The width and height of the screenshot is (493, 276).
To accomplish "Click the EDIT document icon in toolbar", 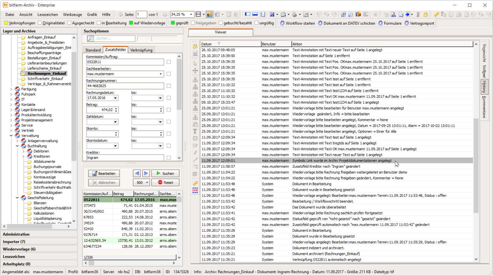I will 344,14.
